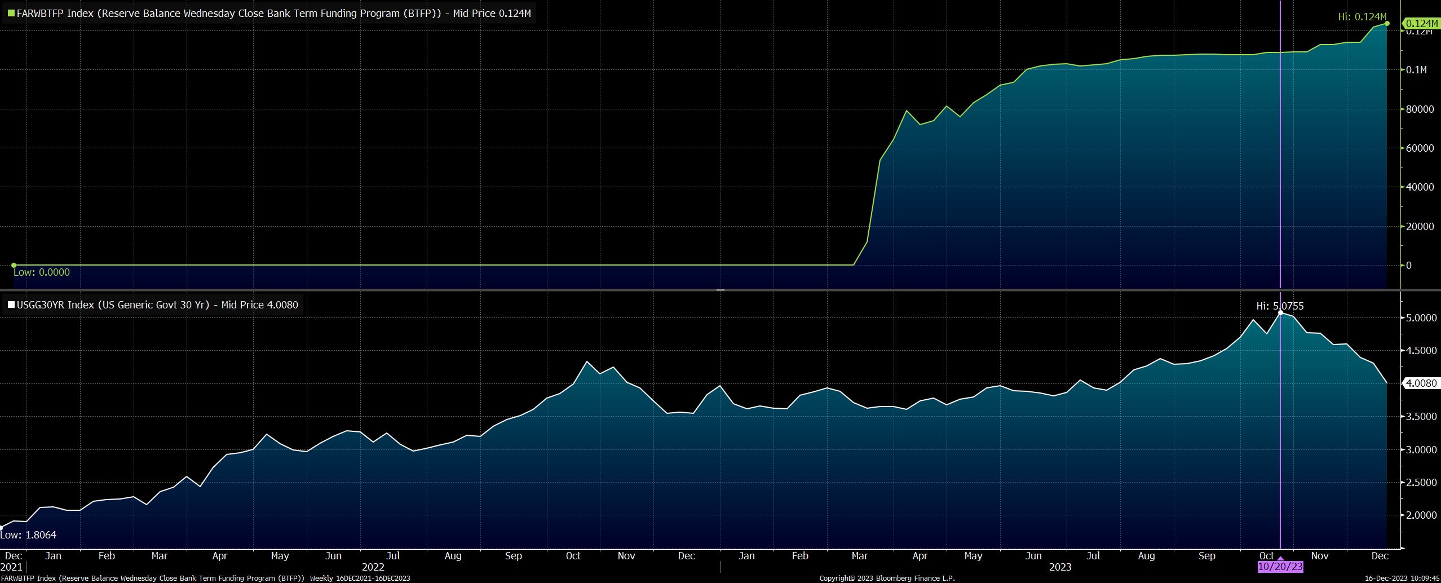Click the Hi: 5.0755 annotation label
1441x583 pixels.
1280,306
